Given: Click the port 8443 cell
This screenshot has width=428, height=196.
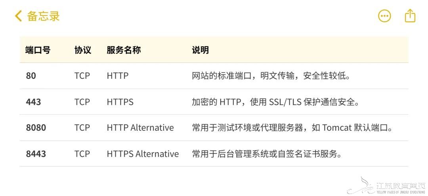Looking at the screenshot, I should pos(36,154).
